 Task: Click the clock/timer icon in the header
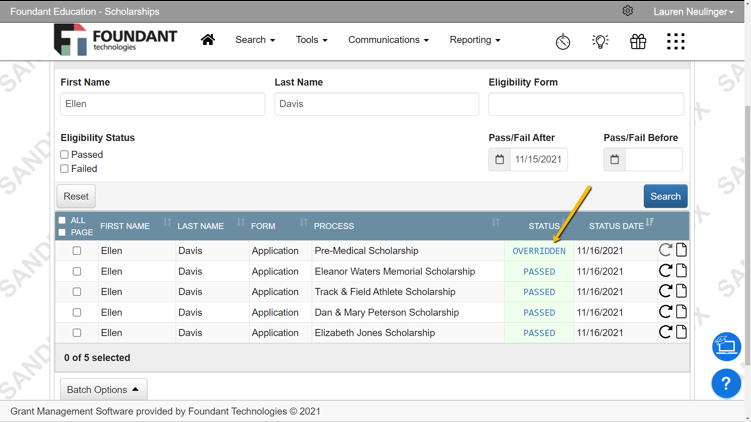(562, 41)
